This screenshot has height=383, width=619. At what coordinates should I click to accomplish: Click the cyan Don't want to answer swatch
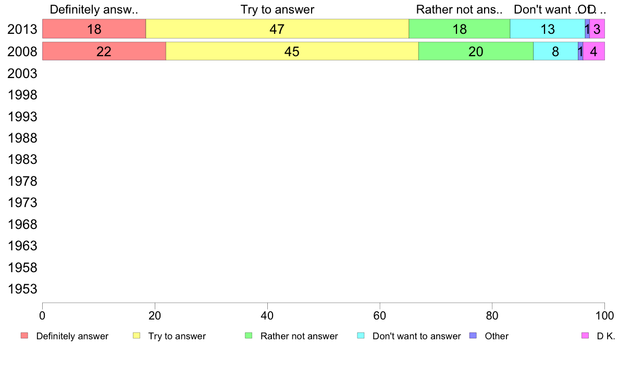[x=361, y=336]
